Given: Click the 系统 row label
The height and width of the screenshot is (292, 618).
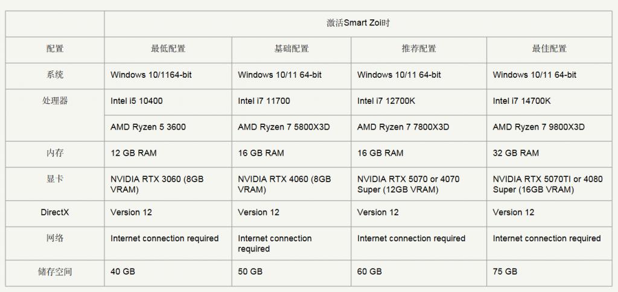Looking at the screenshot, I should (x=55, y=75).
